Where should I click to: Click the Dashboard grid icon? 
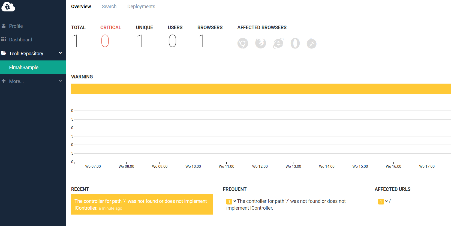(x=4, y=39)
